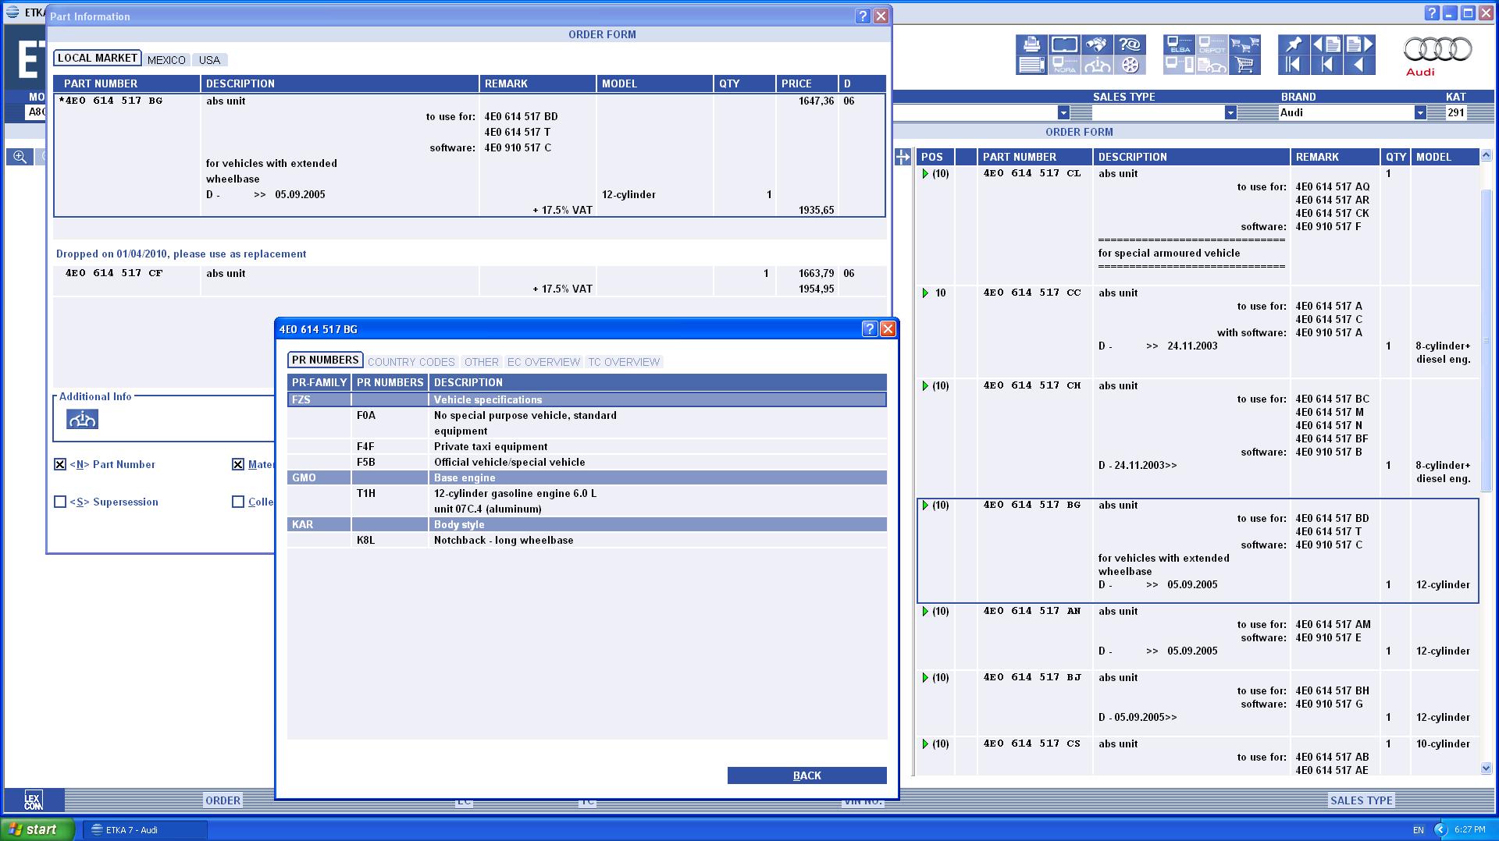Switch to the USA tab

(209, 60)
